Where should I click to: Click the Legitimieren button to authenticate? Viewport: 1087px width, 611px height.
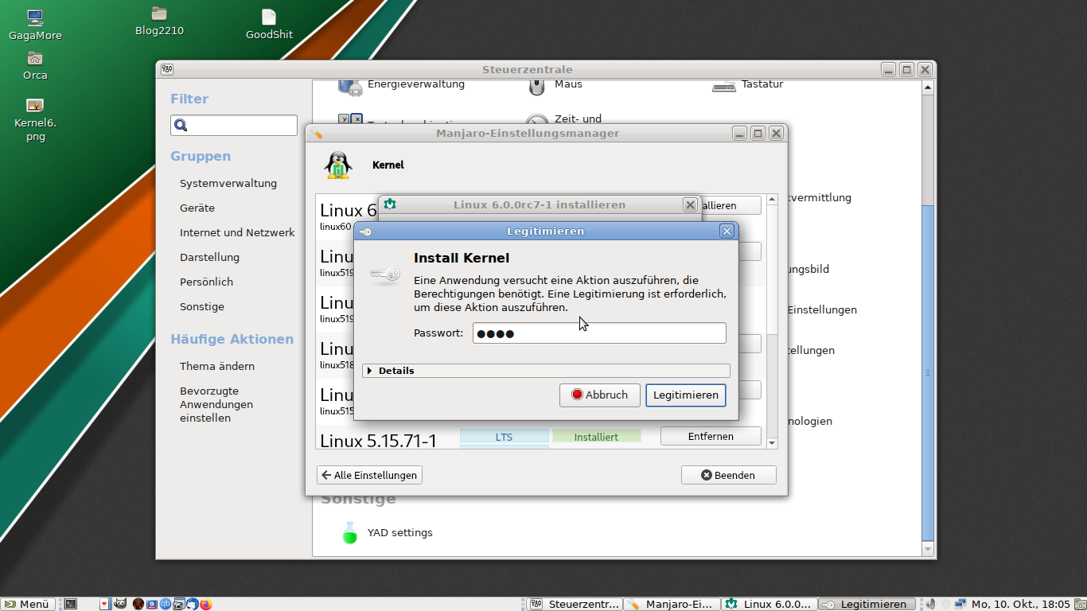coord(685,395)
